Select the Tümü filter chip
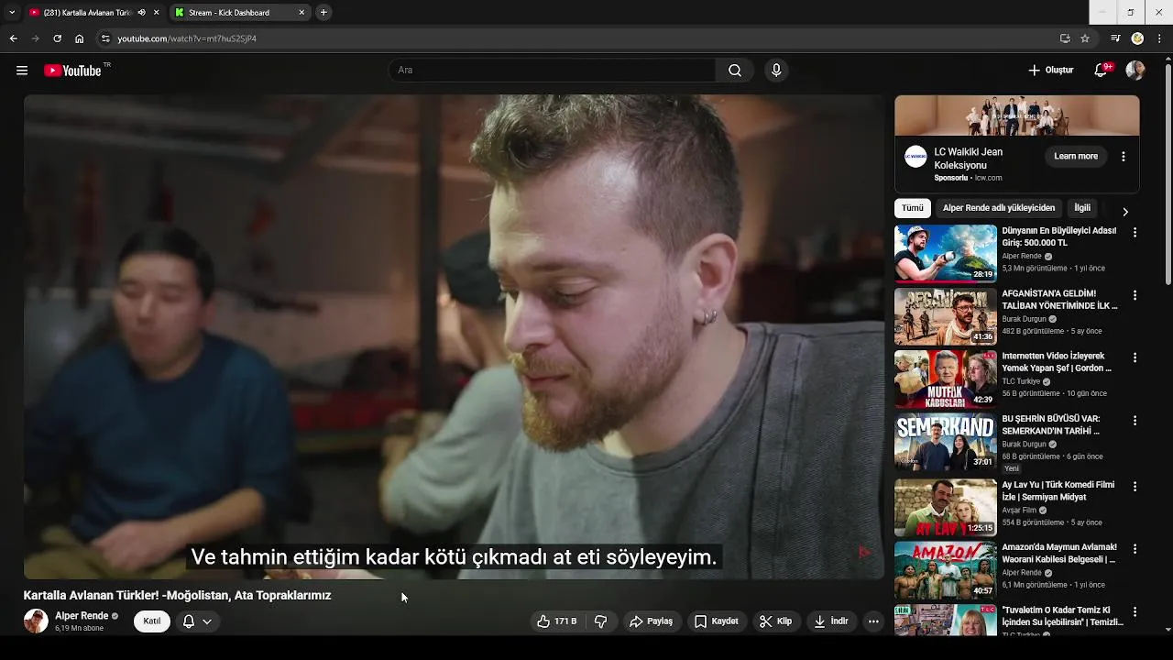 [913, 208]
